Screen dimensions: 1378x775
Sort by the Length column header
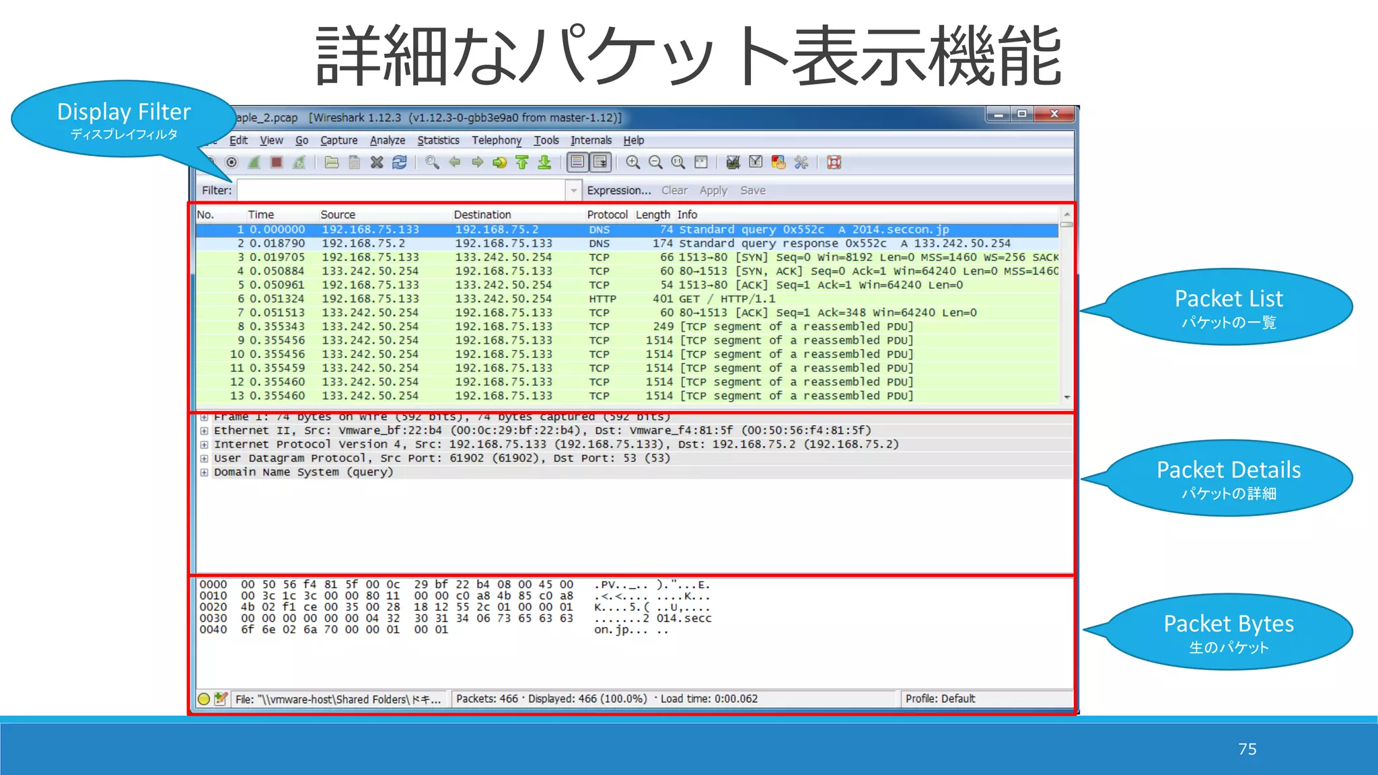coord(653,215)
